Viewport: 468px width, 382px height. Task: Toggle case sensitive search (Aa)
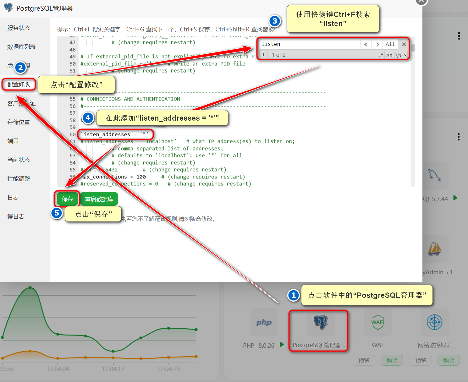[x=389, y=55]
